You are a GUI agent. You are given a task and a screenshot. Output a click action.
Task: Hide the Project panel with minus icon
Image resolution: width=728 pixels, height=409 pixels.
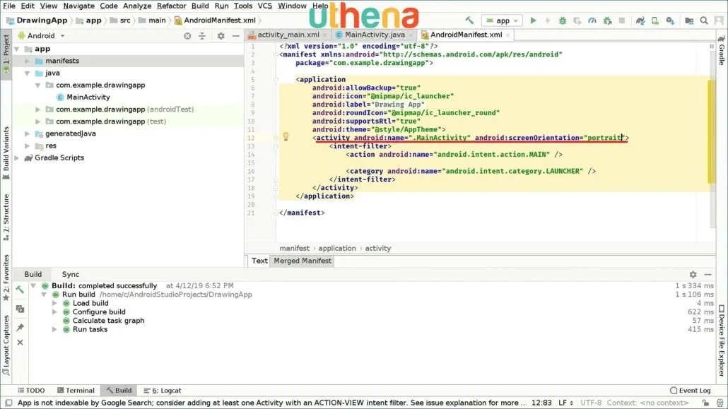pyautogui.click(x=236, y=36)
